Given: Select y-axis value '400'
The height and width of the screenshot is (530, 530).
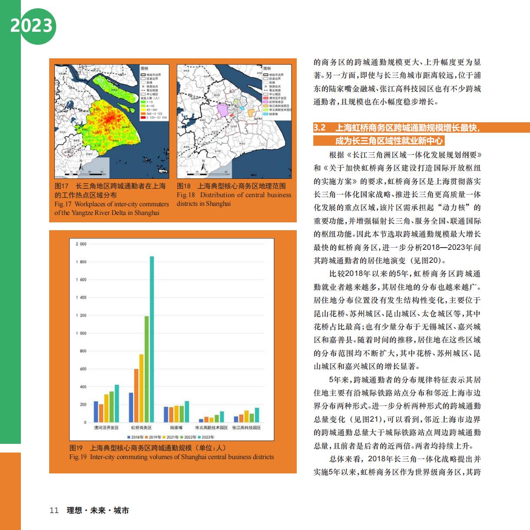Looking at the screenshot, I should [x=83, y=387].
